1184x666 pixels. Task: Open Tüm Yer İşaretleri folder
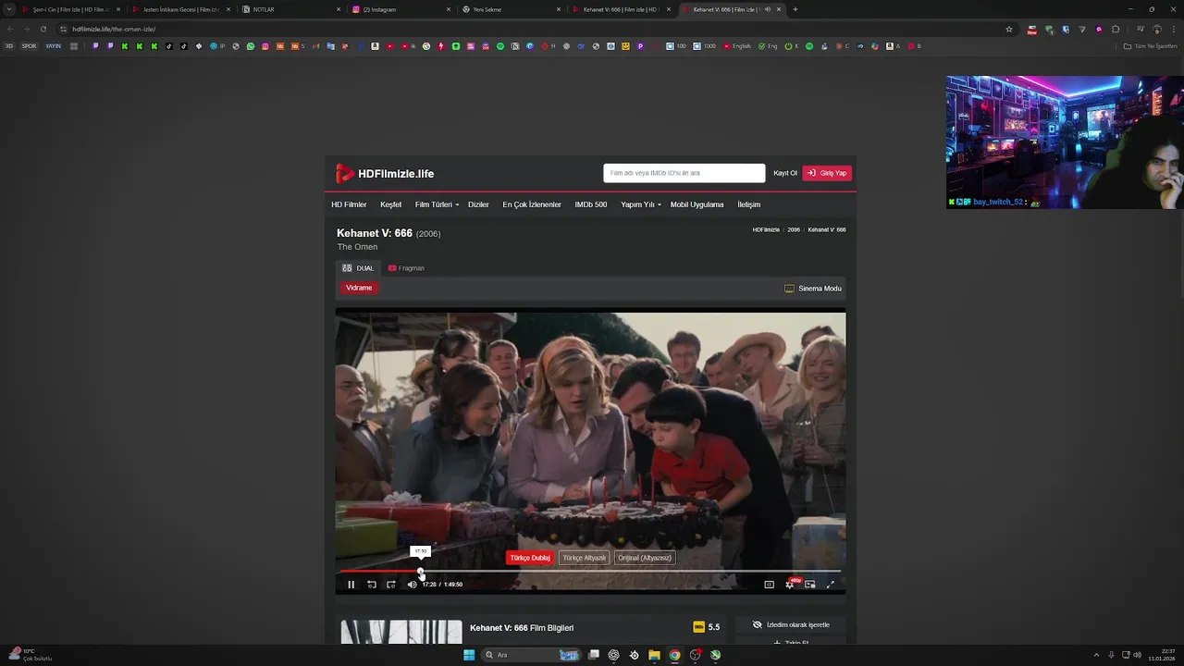click(x=1151, y=46)
